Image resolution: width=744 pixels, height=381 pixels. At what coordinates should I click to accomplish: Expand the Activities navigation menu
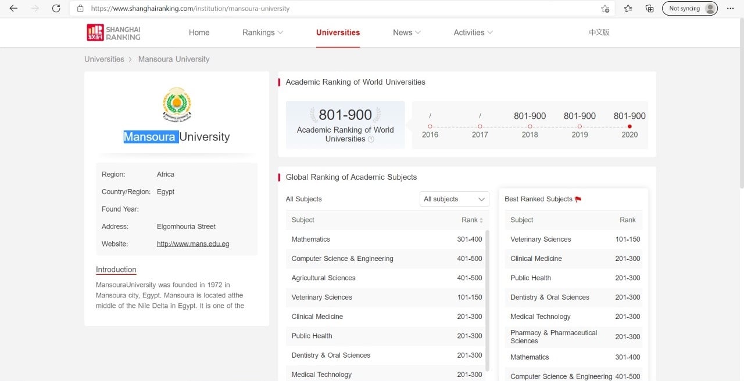(x=473, y=32)
